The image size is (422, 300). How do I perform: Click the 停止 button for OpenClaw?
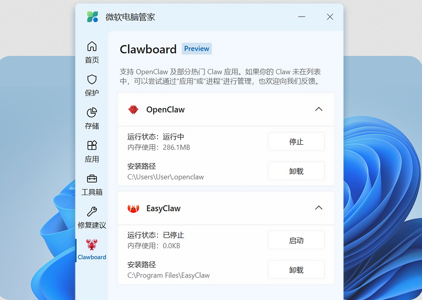(x=296, y=141)
